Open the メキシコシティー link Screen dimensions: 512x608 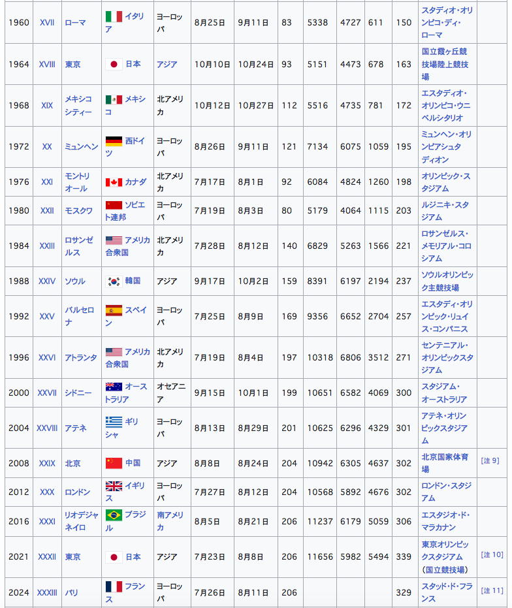(78, 106)
